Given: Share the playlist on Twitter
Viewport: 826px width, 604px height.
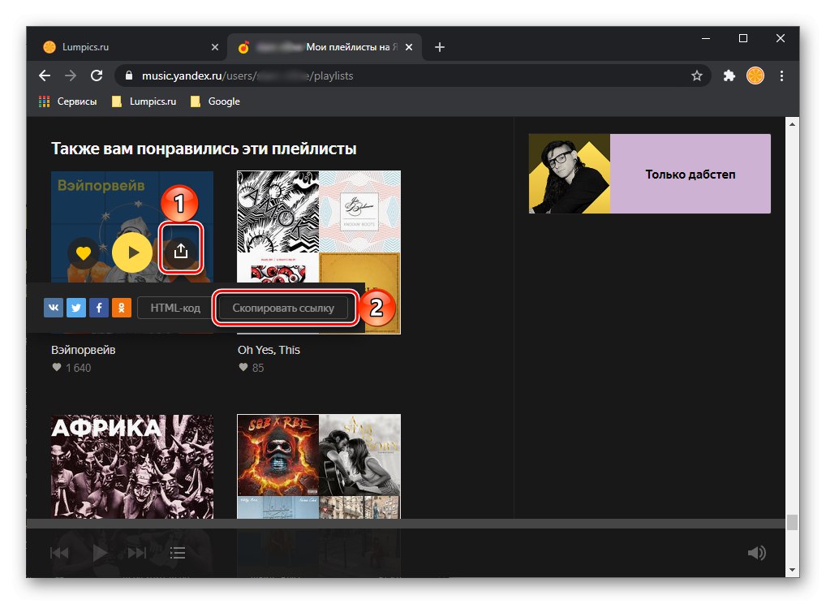Looking at the screenshot, I should (75, 308).
